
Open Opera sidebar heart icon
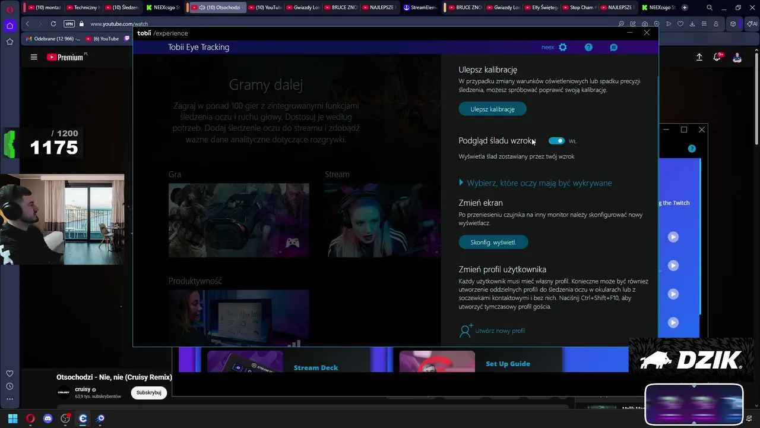click(x=9, y=373)
